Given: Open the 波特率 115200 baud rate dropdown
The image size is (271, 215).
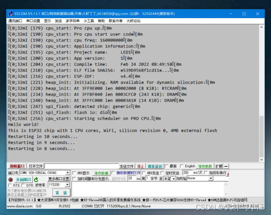Looking at the screenshot, I should coord(68,185).
